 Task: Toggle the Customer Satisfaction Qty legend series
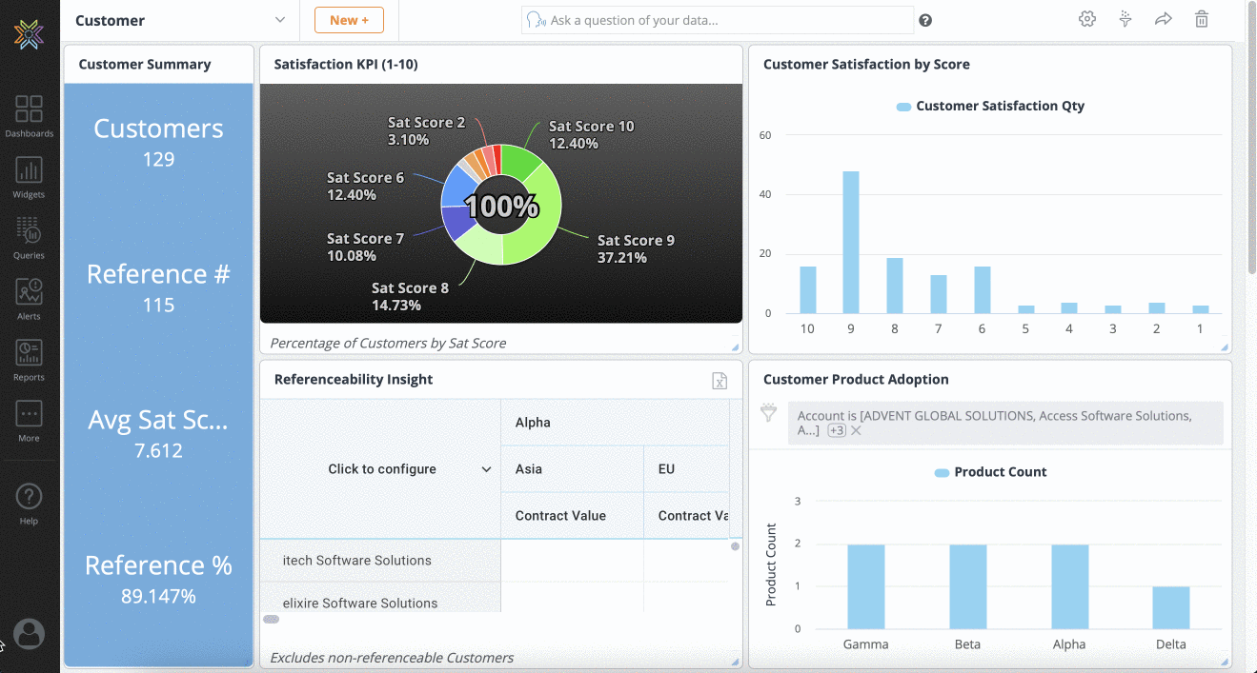[989, 107]
